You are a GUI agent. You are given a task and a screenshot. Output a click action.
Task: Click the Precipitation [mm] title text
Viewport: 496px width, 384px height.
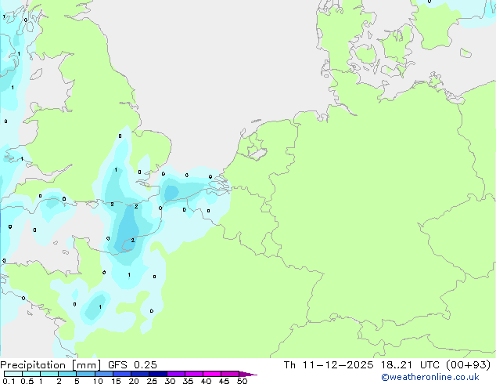[50, 365]
